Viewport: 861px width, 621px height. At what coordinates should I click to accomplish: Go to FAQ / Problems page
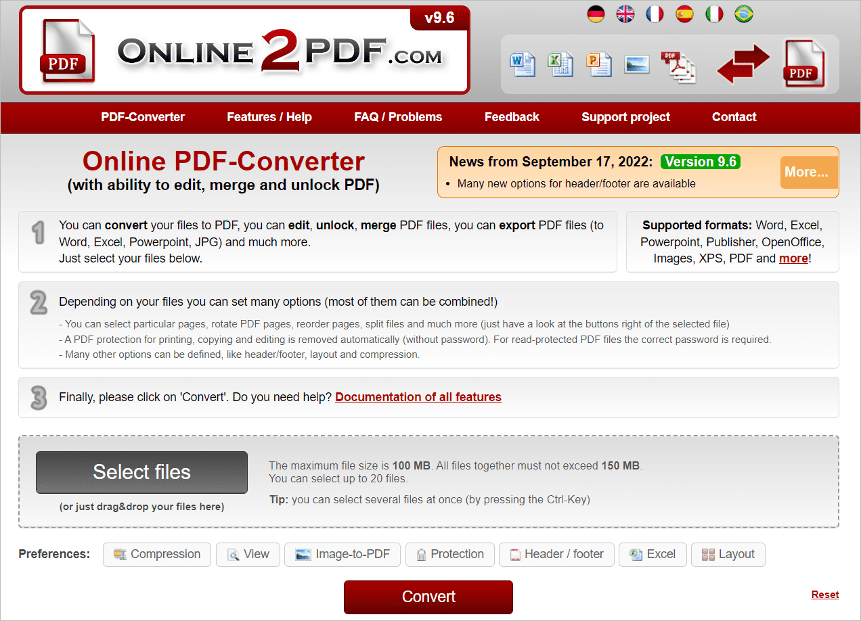point(398,117)
